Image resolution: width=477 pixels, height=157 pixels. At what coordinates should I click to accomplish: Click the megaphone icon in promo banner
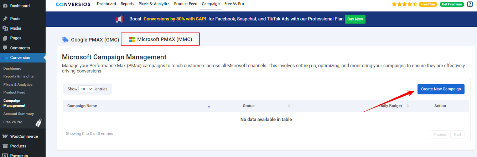point(119,19)
